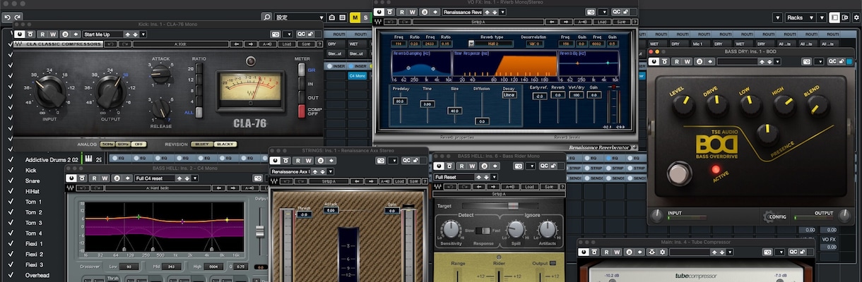This screenshot has height=282, width=862.
Task: Open search with the magnifier icon
Action: 266,17
